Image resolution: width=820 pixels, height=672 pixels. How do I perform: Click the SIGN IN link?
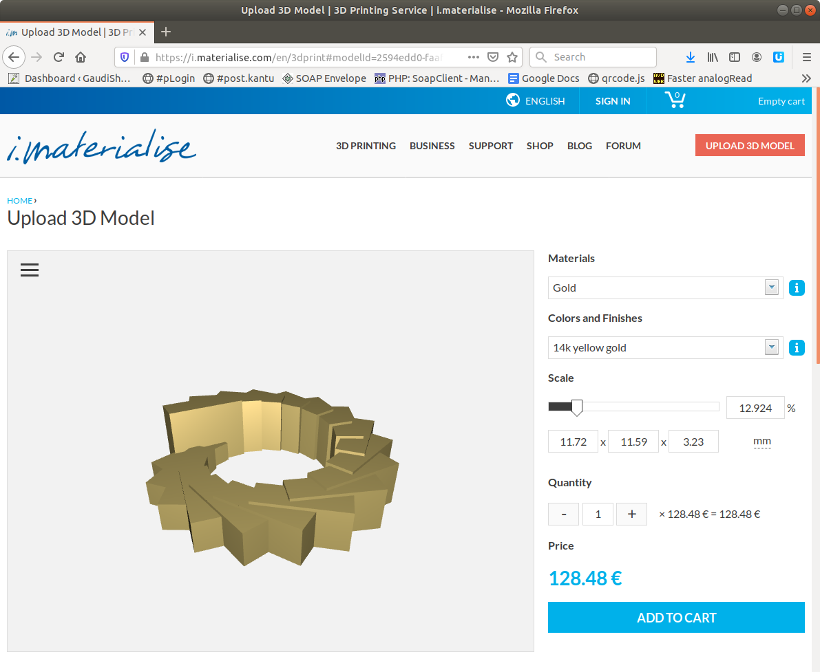(612, 101)
